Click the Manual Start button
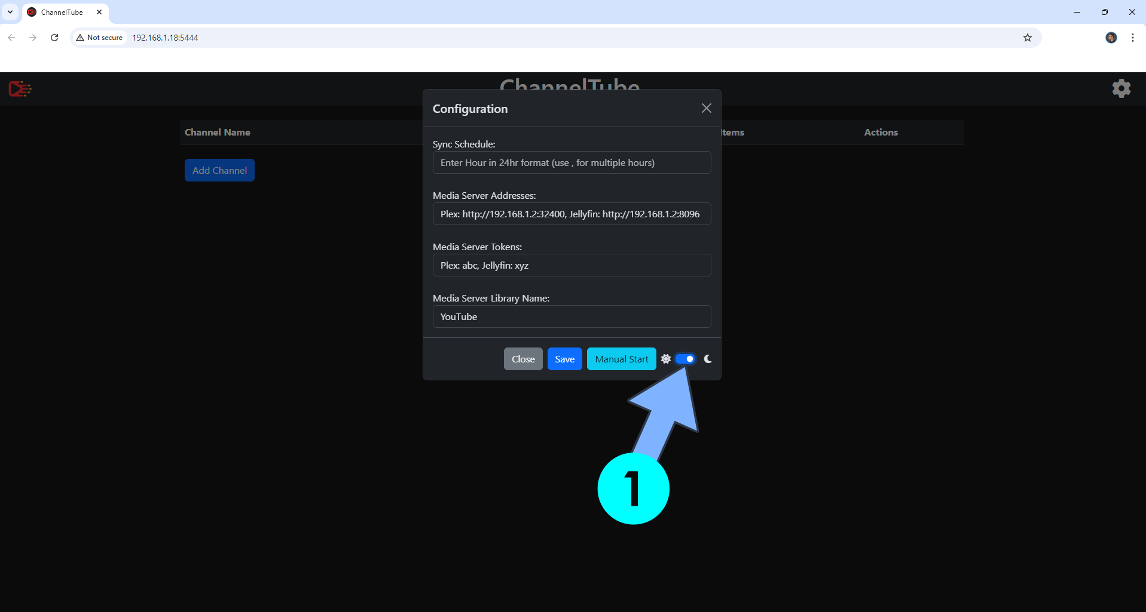The height and width of the screenshot is (612, 1146). click(622, 359)
